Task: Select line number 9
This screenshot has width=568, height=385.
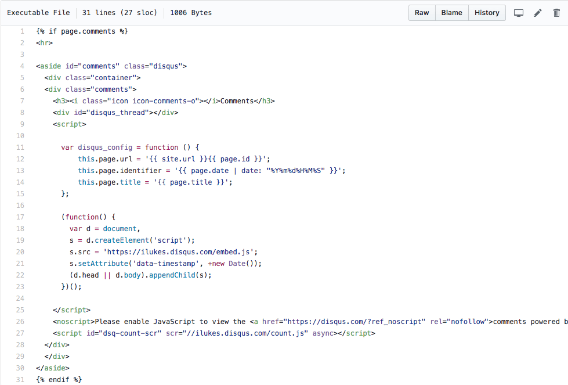Action: 22,124
